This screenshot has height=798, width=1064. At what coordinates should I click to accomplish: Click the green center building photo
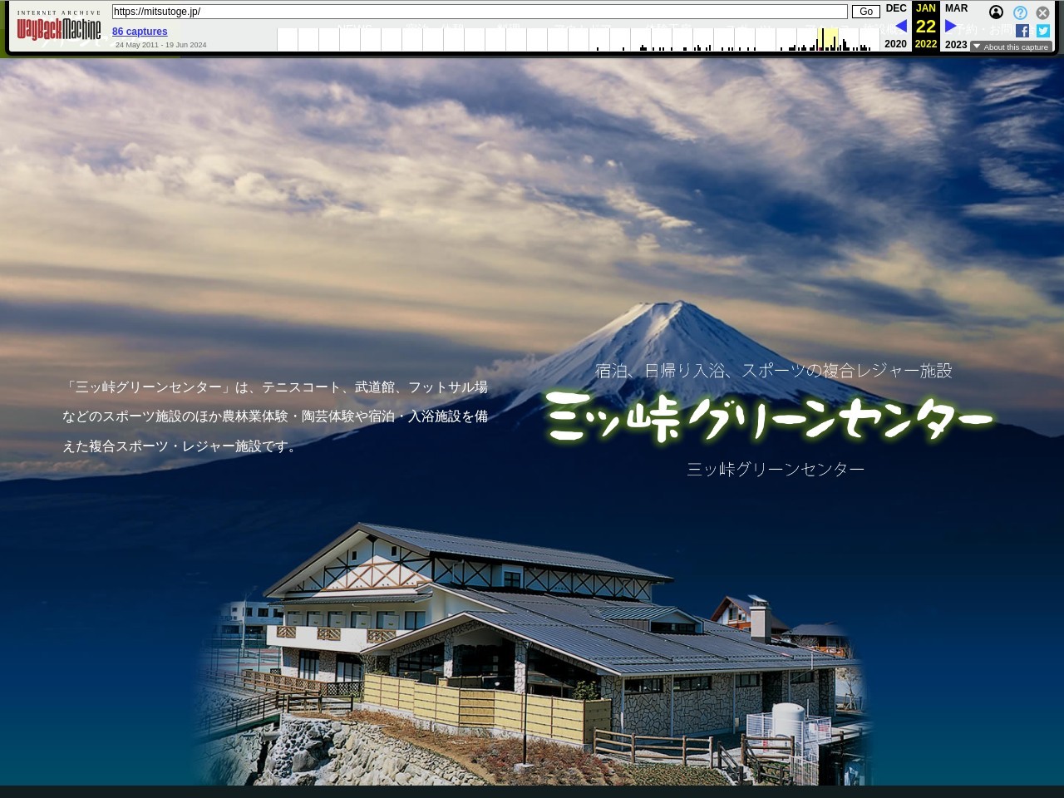click(x=532, y=653)
